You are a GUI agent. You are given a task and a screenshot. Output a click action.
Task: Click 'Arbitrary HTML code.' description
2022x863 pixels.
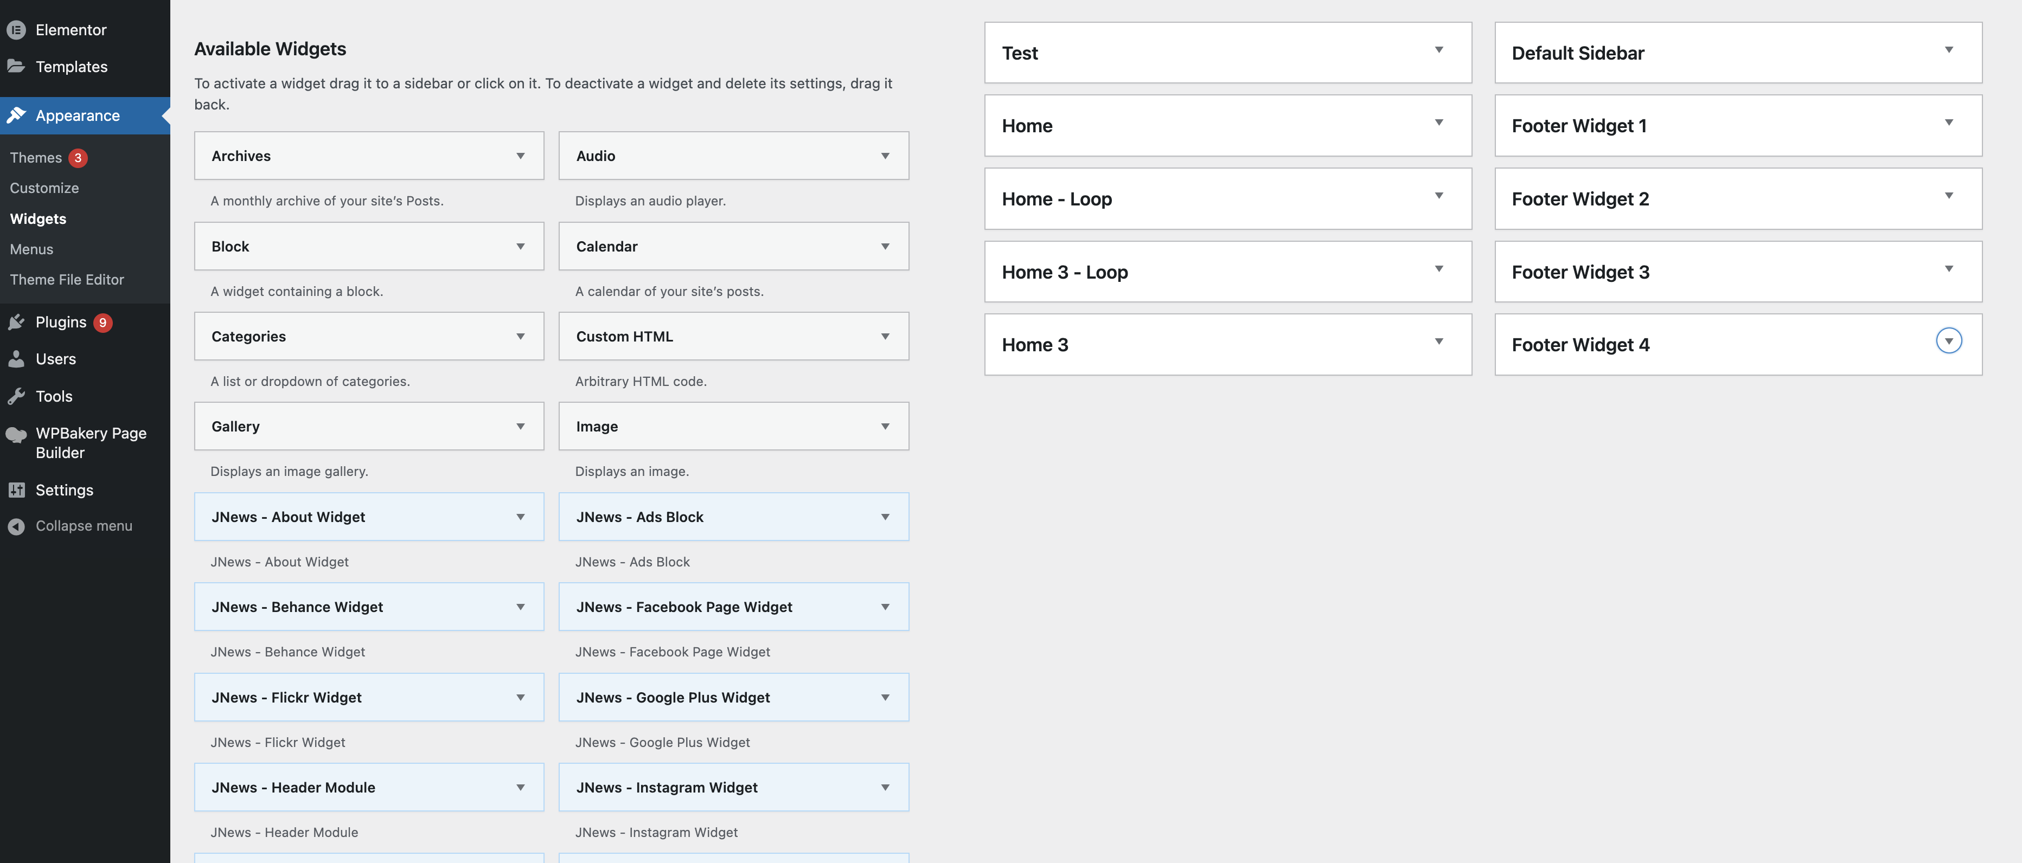[x=641, y=381]
